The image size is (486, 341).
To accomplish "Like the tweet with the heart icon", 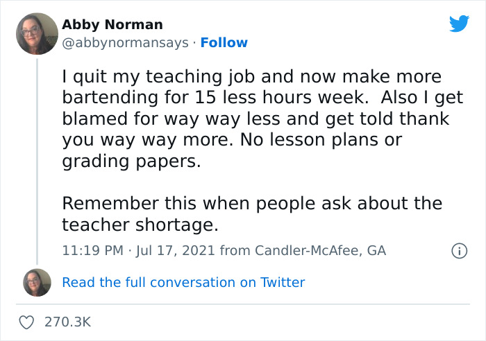I will [x=28, y=322].
